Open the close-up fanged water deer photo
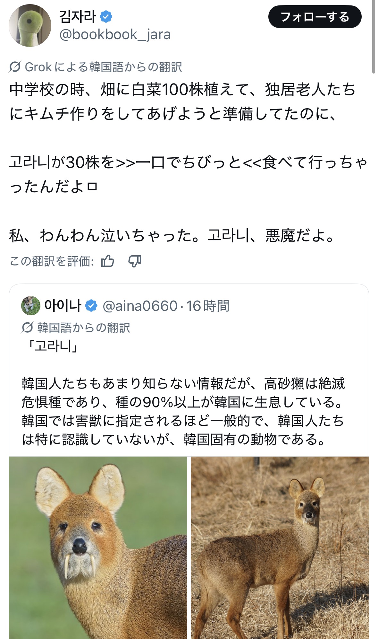The image size is (378, 639). (98, 547)
